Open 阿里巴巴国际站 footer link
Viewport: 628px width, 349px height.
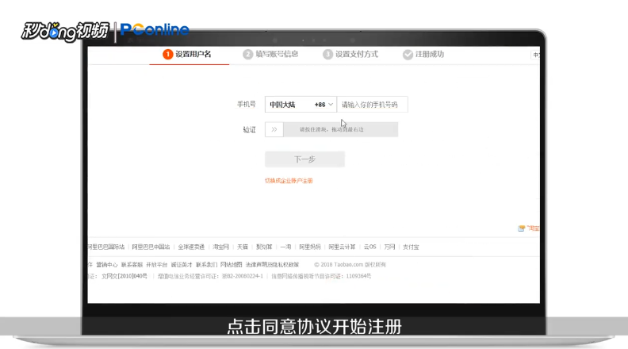[x=106, y=247]
